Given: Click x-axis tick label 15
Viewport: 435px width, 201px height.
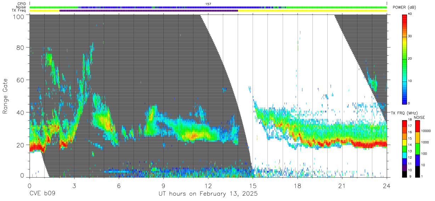Looking at the screenshot, I should click(253, 185).
